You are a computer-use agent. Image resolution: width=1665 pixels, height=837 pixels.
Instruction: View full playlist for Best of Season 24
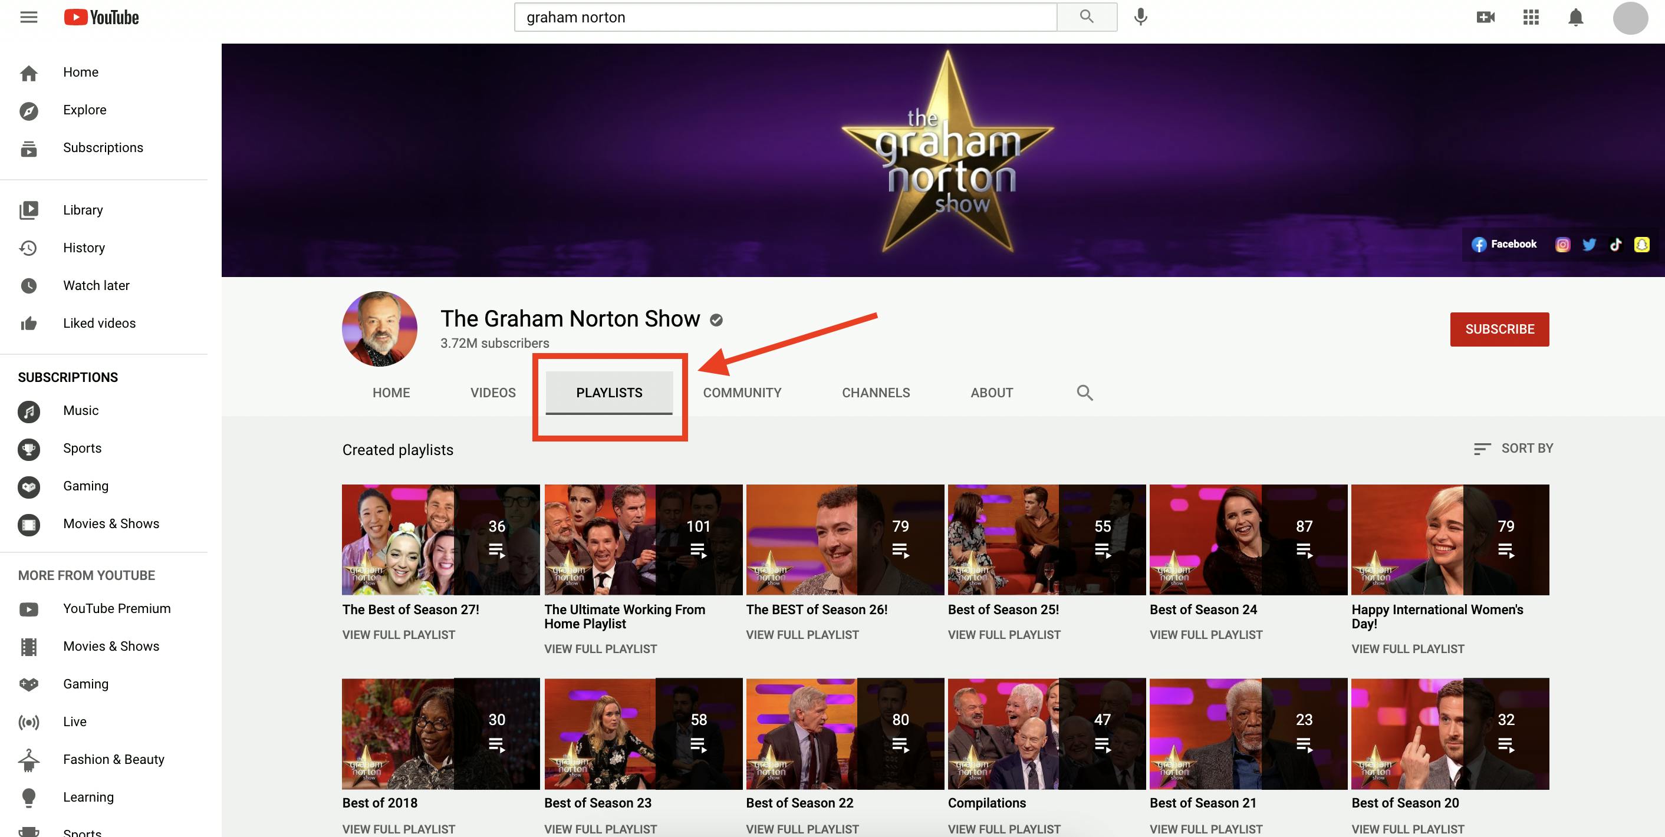coord(1206,635)
